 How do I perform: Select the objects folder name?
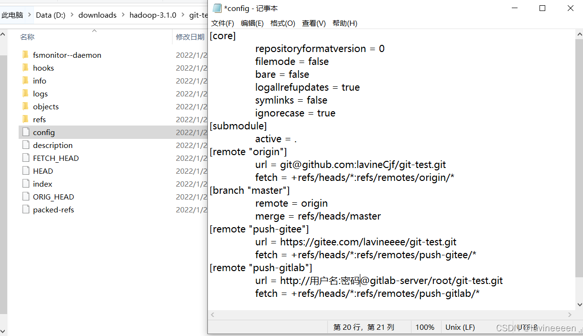46,106
